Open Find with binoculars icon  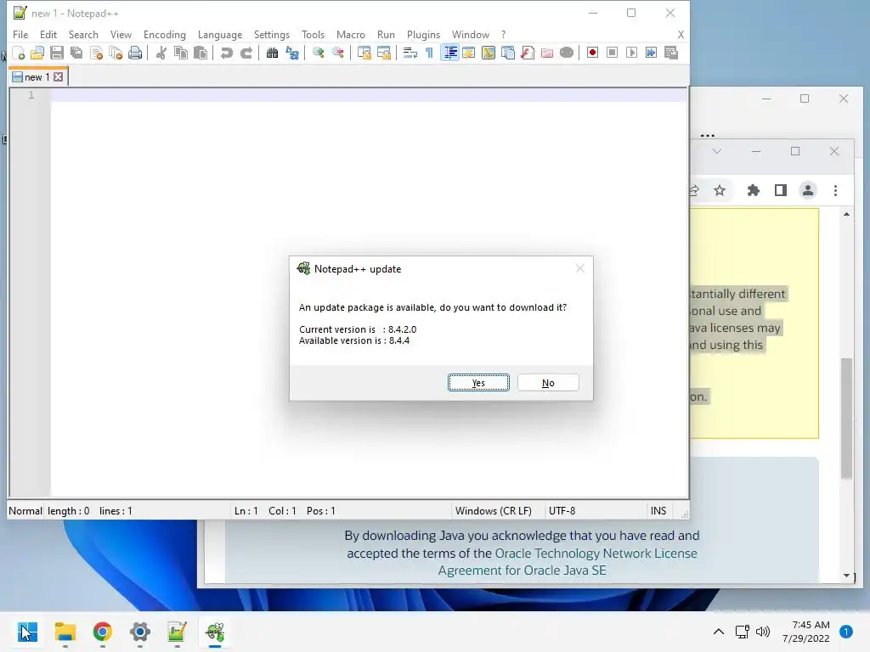click(273, 53)
